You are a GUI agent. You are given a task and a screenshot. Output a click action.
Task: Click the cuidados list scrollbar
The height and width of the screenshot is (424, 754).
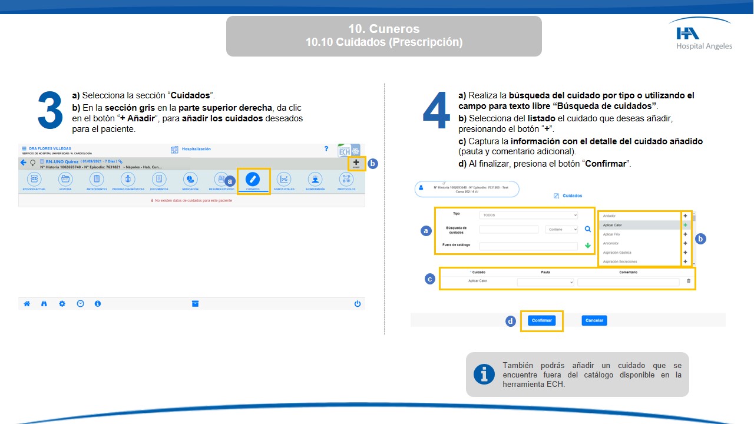(693, 238)
